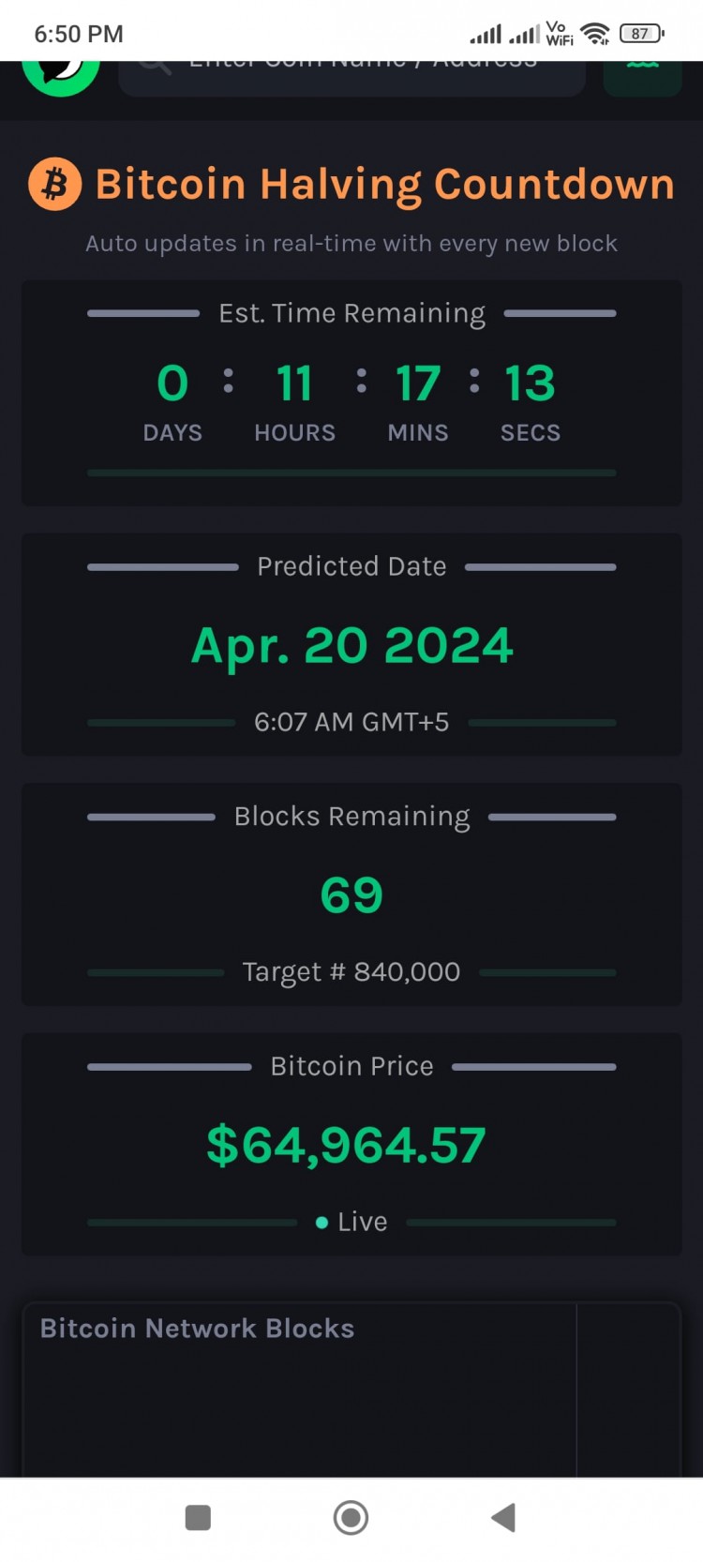The width and height of the screenshot is (703, 1562).
Task: Tap the Android back triangle button
Action: pyautogui.click(x=503, y=1517)
